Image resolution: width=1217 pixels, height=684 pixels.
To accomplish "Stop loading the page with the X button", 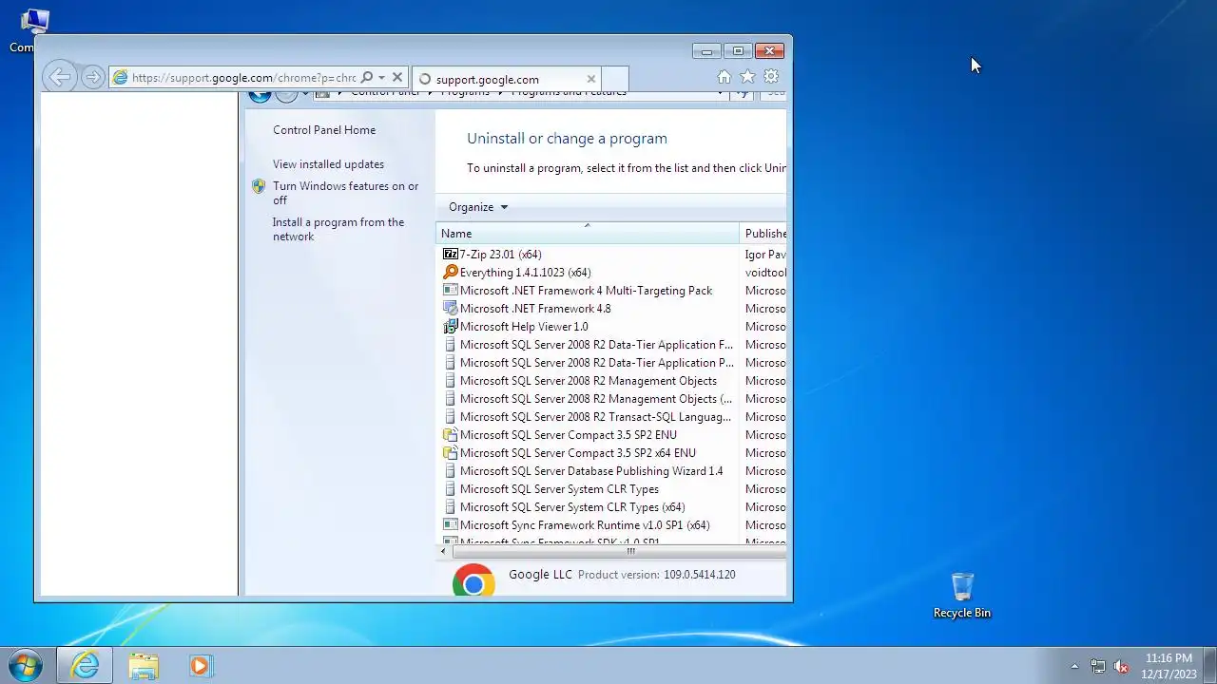I will coord(397,78).
